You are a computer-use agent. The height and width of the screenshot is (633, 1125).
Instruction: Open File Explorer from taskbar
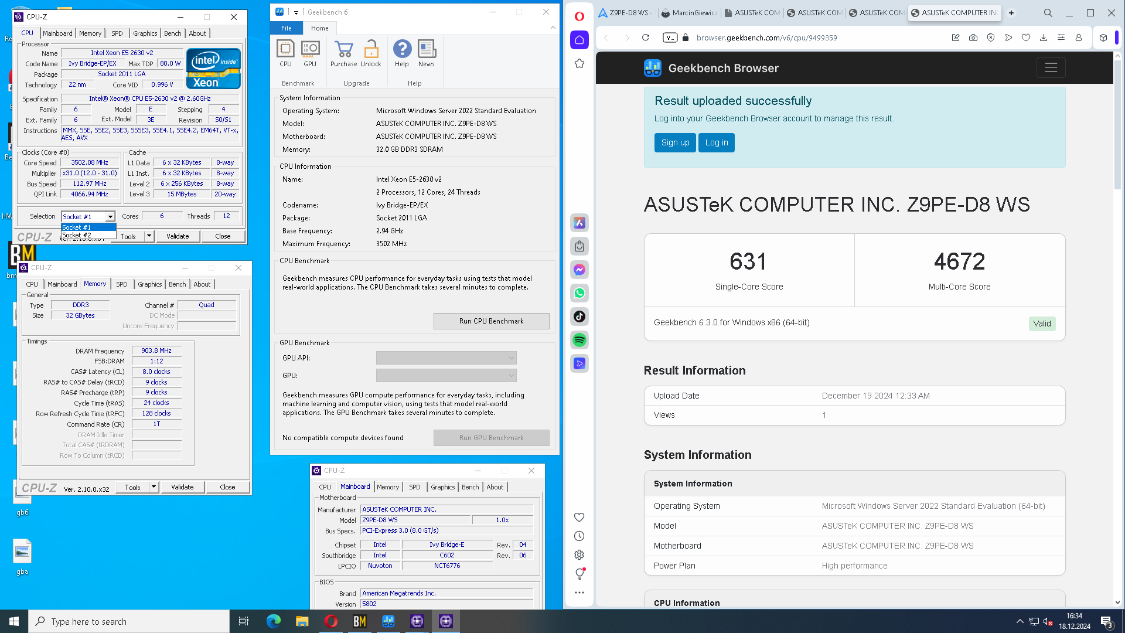(302, 621)
